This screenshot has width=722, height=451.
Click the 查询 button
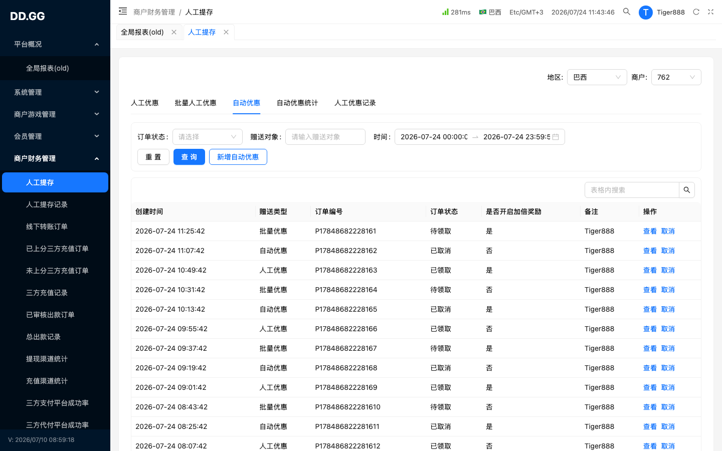click(189, 157)
